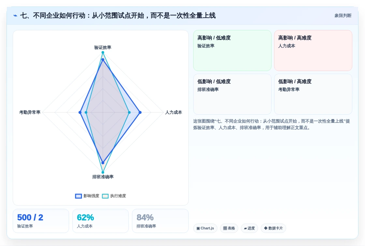Click the 84% 排班准确率 stat card
This screenshot has width=365, height=246.
tap(160, 221)
